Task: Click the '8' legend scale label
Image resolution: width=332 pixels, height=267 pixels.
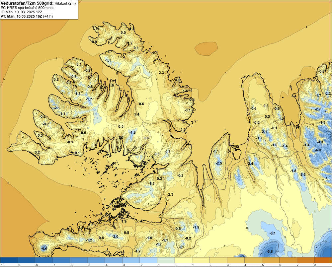Action: click(315, 265)
